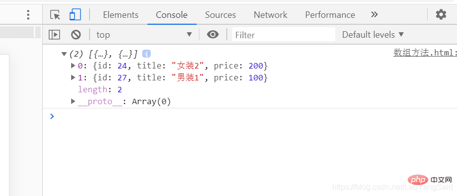This screenshot has width=457, height=196.
Task: Open the Default levels dropdown
Action: click(x=373, y=35)
